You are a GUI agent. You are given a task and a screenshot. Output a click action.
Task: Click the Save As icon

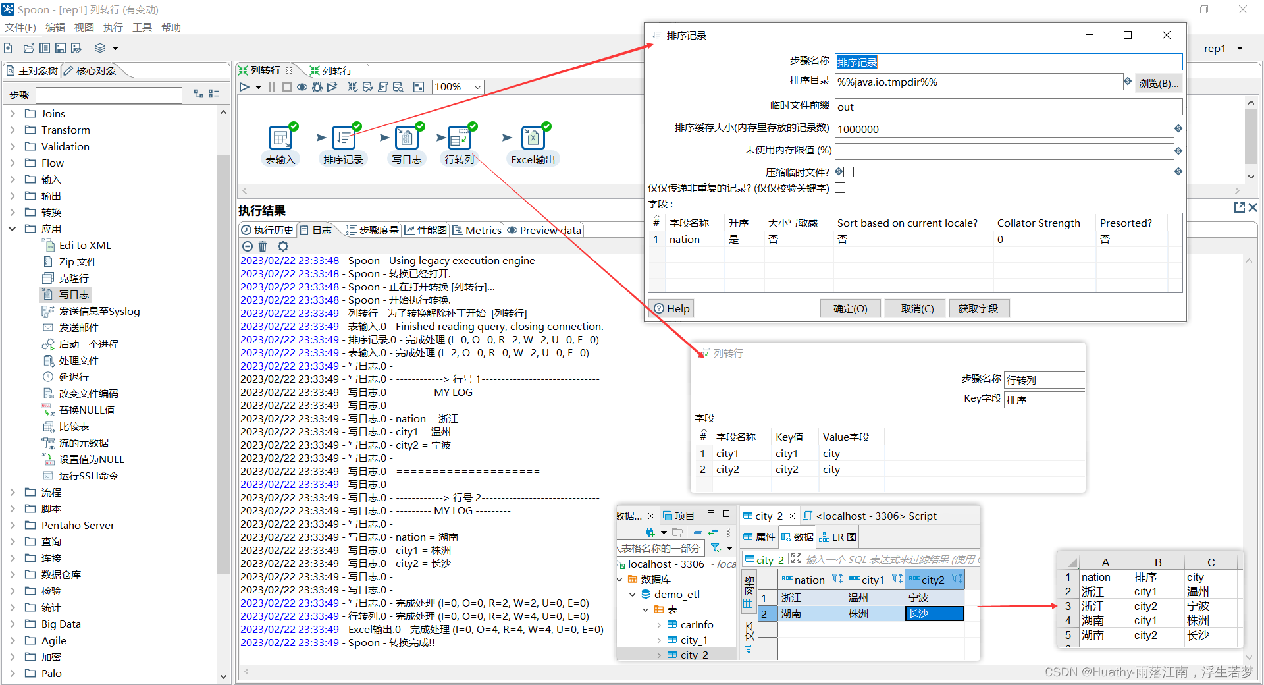click(x=76, y=48)
